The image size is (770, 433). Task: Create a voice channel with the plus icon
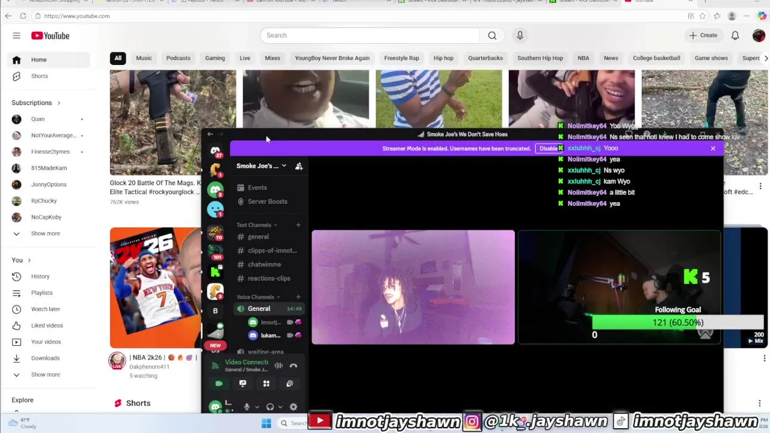click(x=298, y=297)
